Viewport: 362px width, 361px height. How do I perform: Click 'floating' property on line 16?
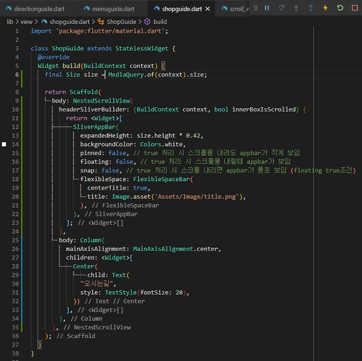click(x=94, y=162)
